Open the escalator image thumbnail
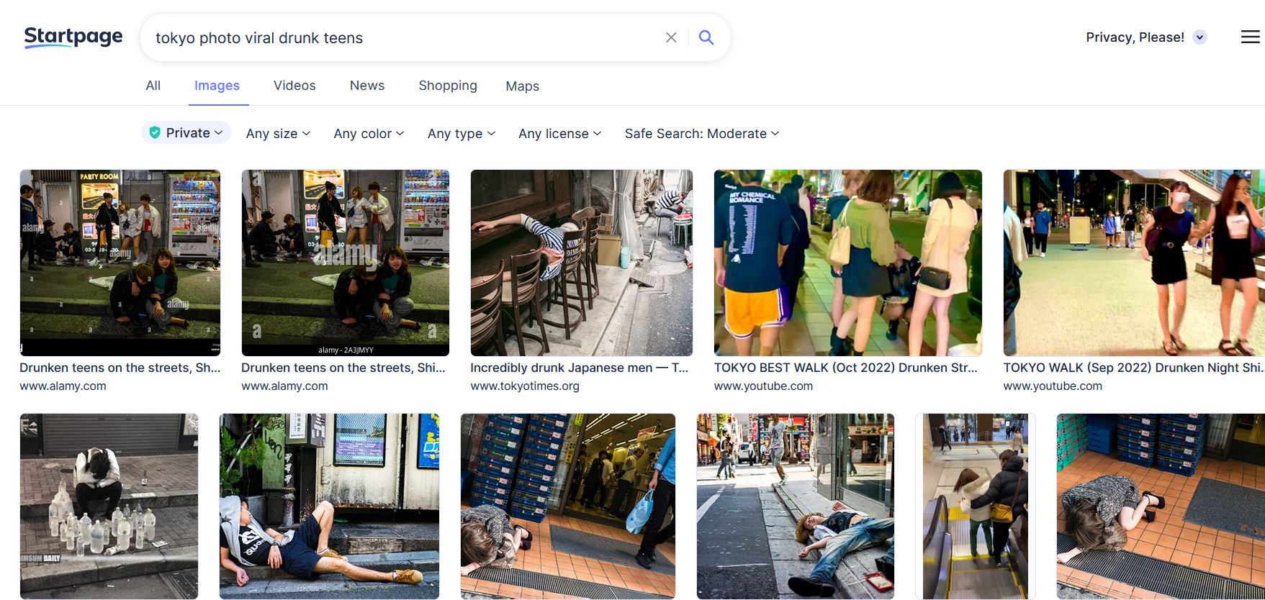 click(x=975, y=506)
